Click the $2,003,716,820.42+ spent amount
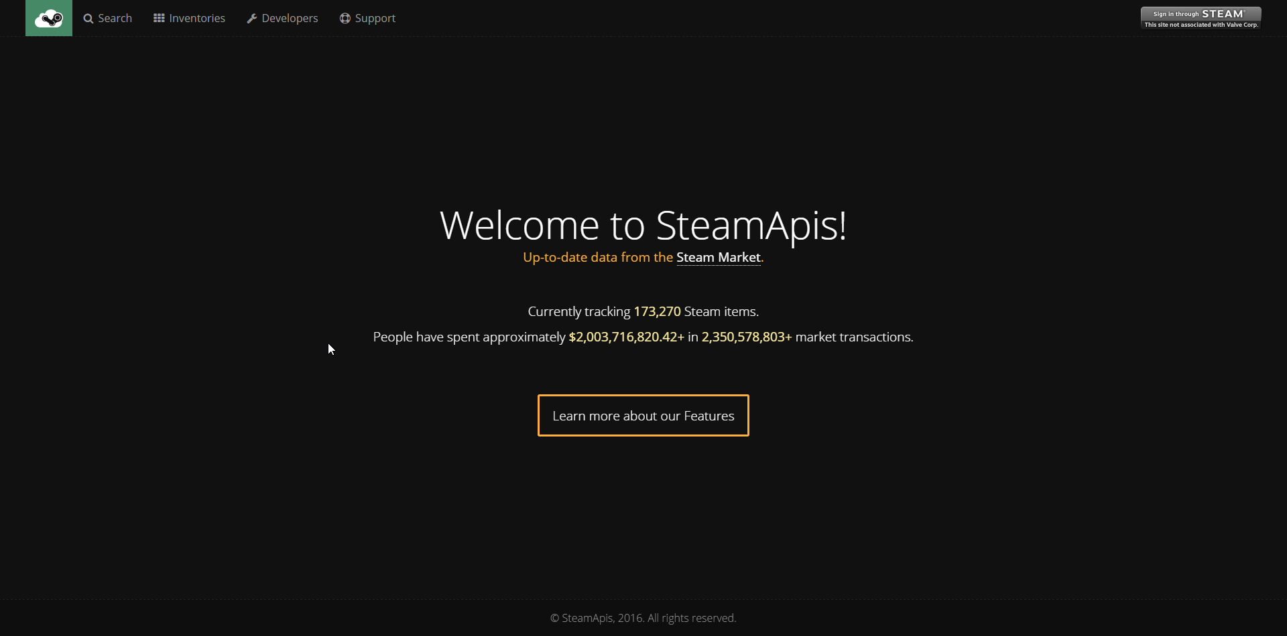This screenshot has width=1287, height=636. pos(626,337)
